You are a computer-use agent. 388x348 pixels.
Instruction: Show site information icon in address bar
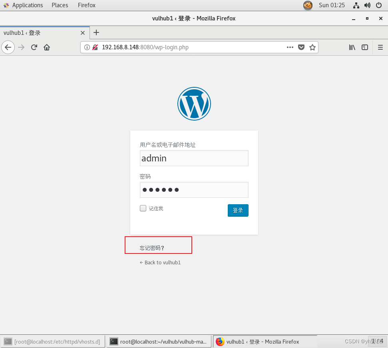[x=87, y=47]
